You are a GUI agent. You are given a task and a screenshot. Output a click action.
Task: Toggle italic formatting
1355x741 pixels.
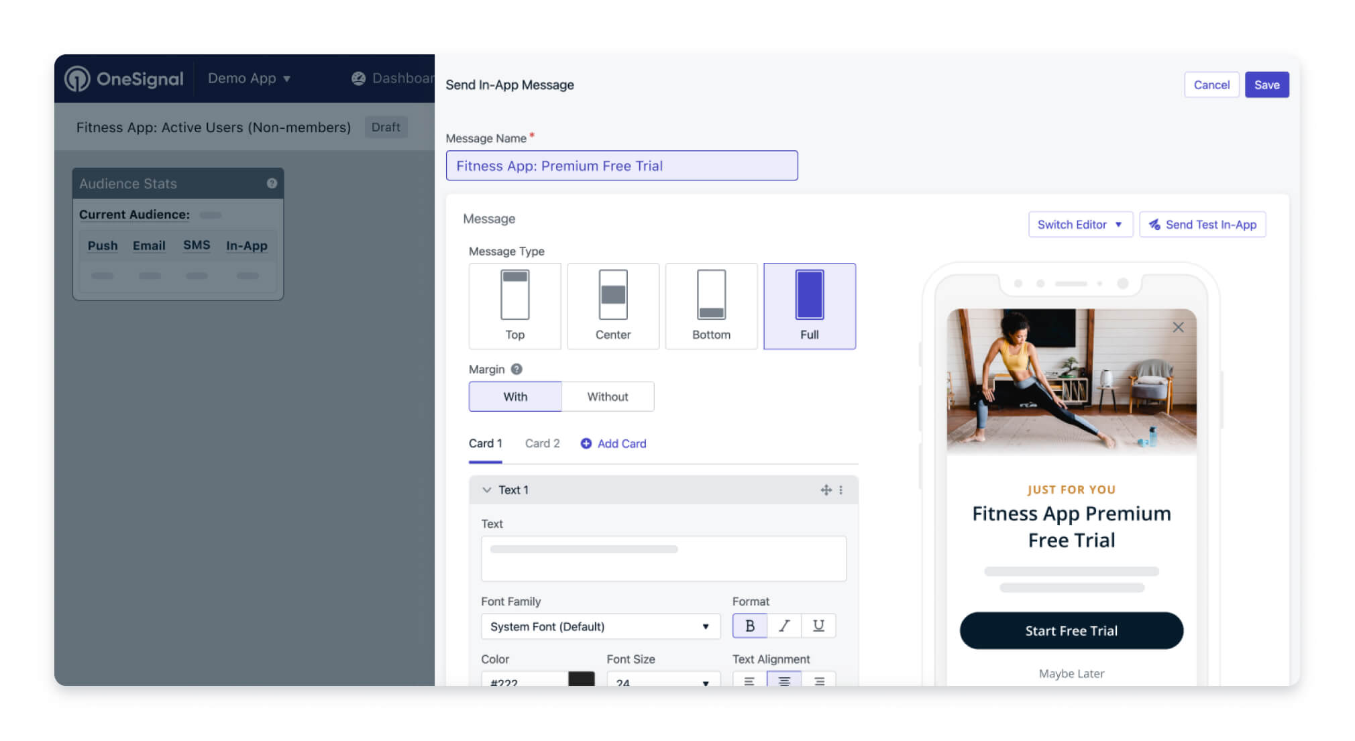784,626
